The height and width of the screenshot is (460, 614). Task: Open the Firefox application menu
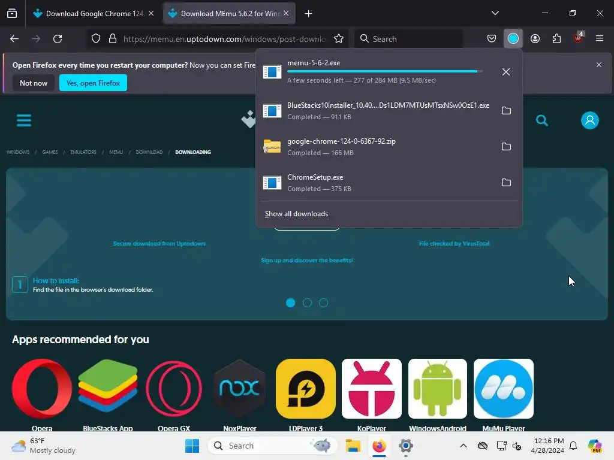coord(600,39)
